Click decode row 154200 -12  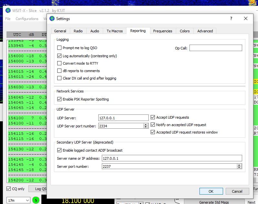point(27,180)
